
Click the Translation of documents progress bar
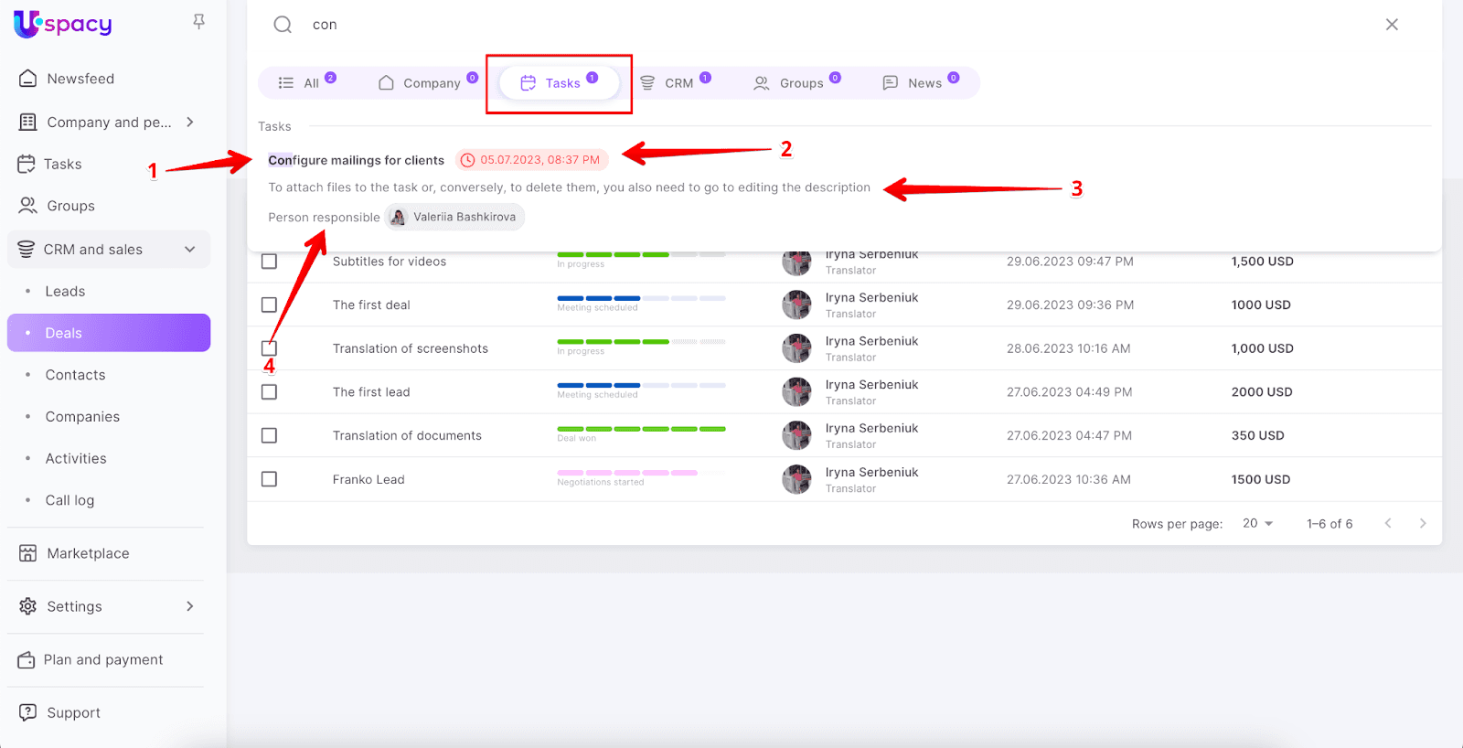click(x=641, y=429)
